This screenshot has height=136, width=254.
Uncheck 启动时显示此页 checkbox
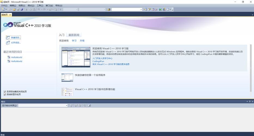point(5,94)
